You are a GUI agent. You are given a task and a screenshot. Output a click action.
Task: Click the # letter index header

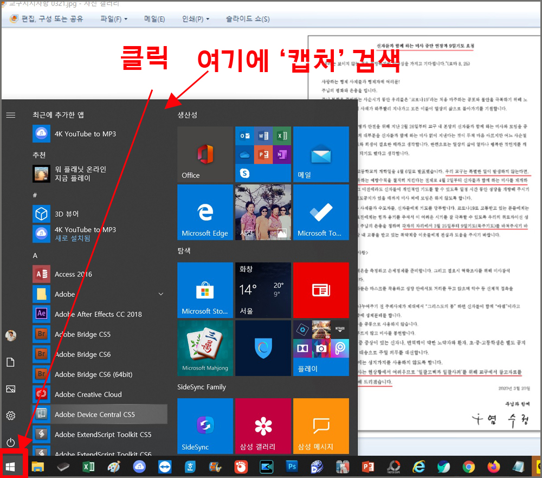click(35, 195)
